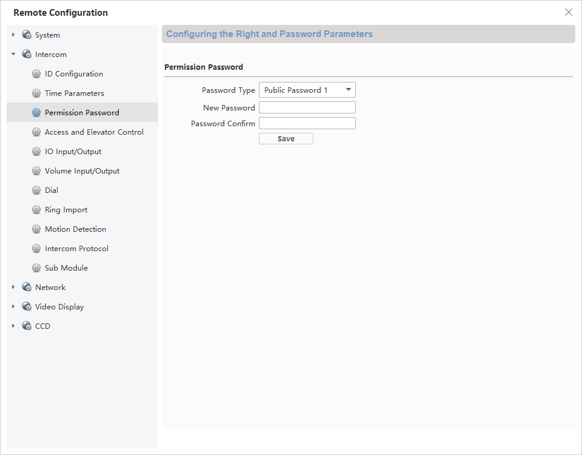Screen dimensions: 582x455
Task: Go to Volume Input/Output page
Action: (x=82, y=171)
